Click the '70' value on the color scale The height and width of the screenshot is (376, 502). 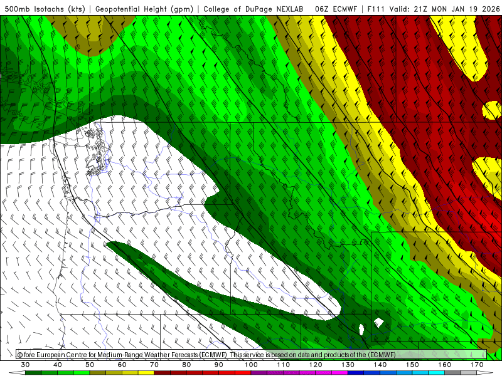point(154,365)
